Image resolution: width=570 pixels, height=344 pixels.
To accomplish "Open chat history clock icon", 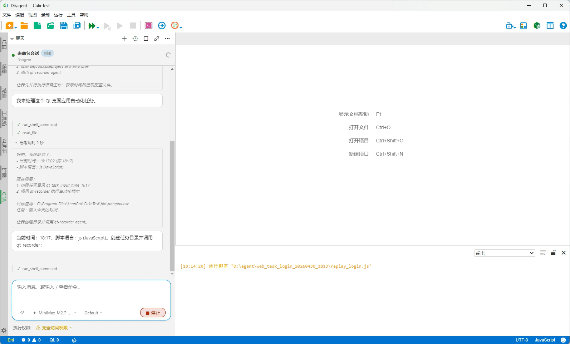I will click(x=135, y=39).
